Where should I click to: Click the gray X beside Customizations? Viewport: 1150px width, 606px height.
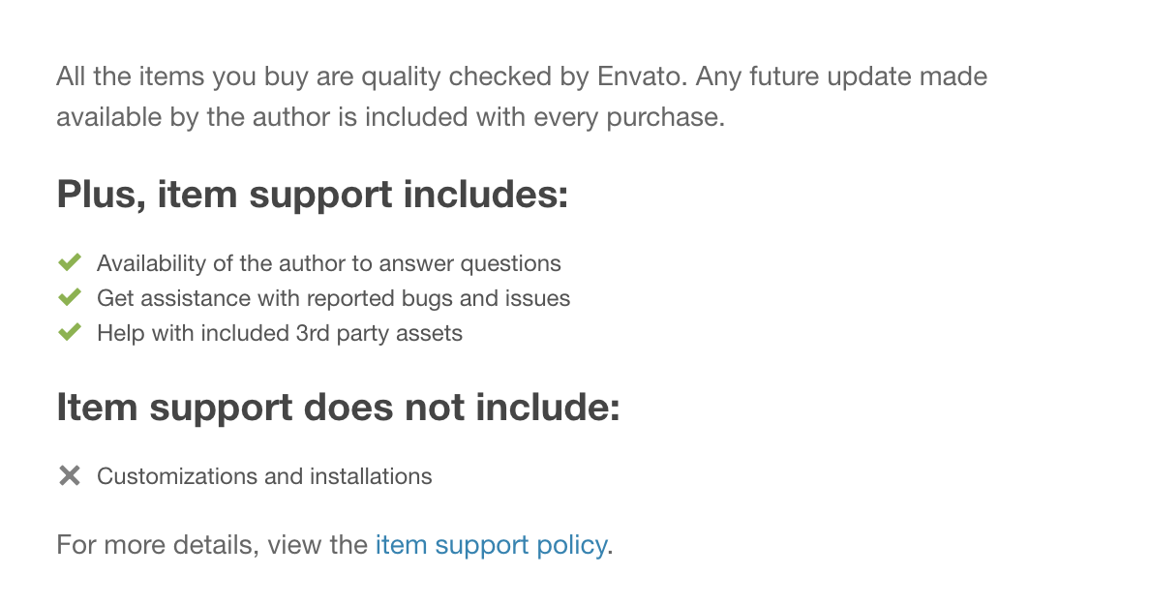[x=69, y=475]
